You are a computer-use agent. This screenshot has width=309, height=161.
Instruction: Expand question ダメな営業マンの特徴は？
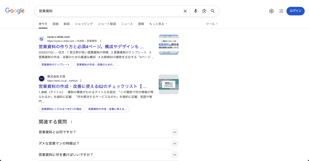(x=109, y=144)
